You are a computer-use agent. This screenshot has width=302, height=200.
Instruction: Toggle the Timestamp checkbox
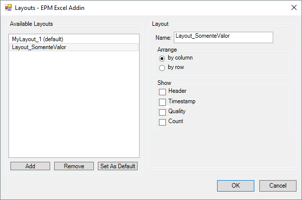click(162, 102)
